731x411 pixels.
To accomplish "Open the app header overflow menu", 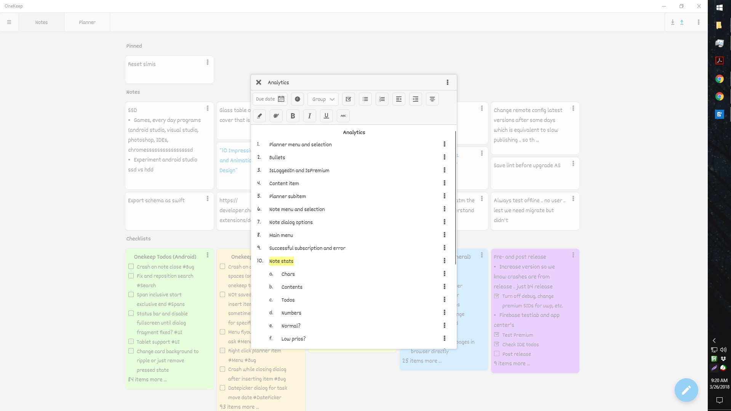I will tap(699, 22).
